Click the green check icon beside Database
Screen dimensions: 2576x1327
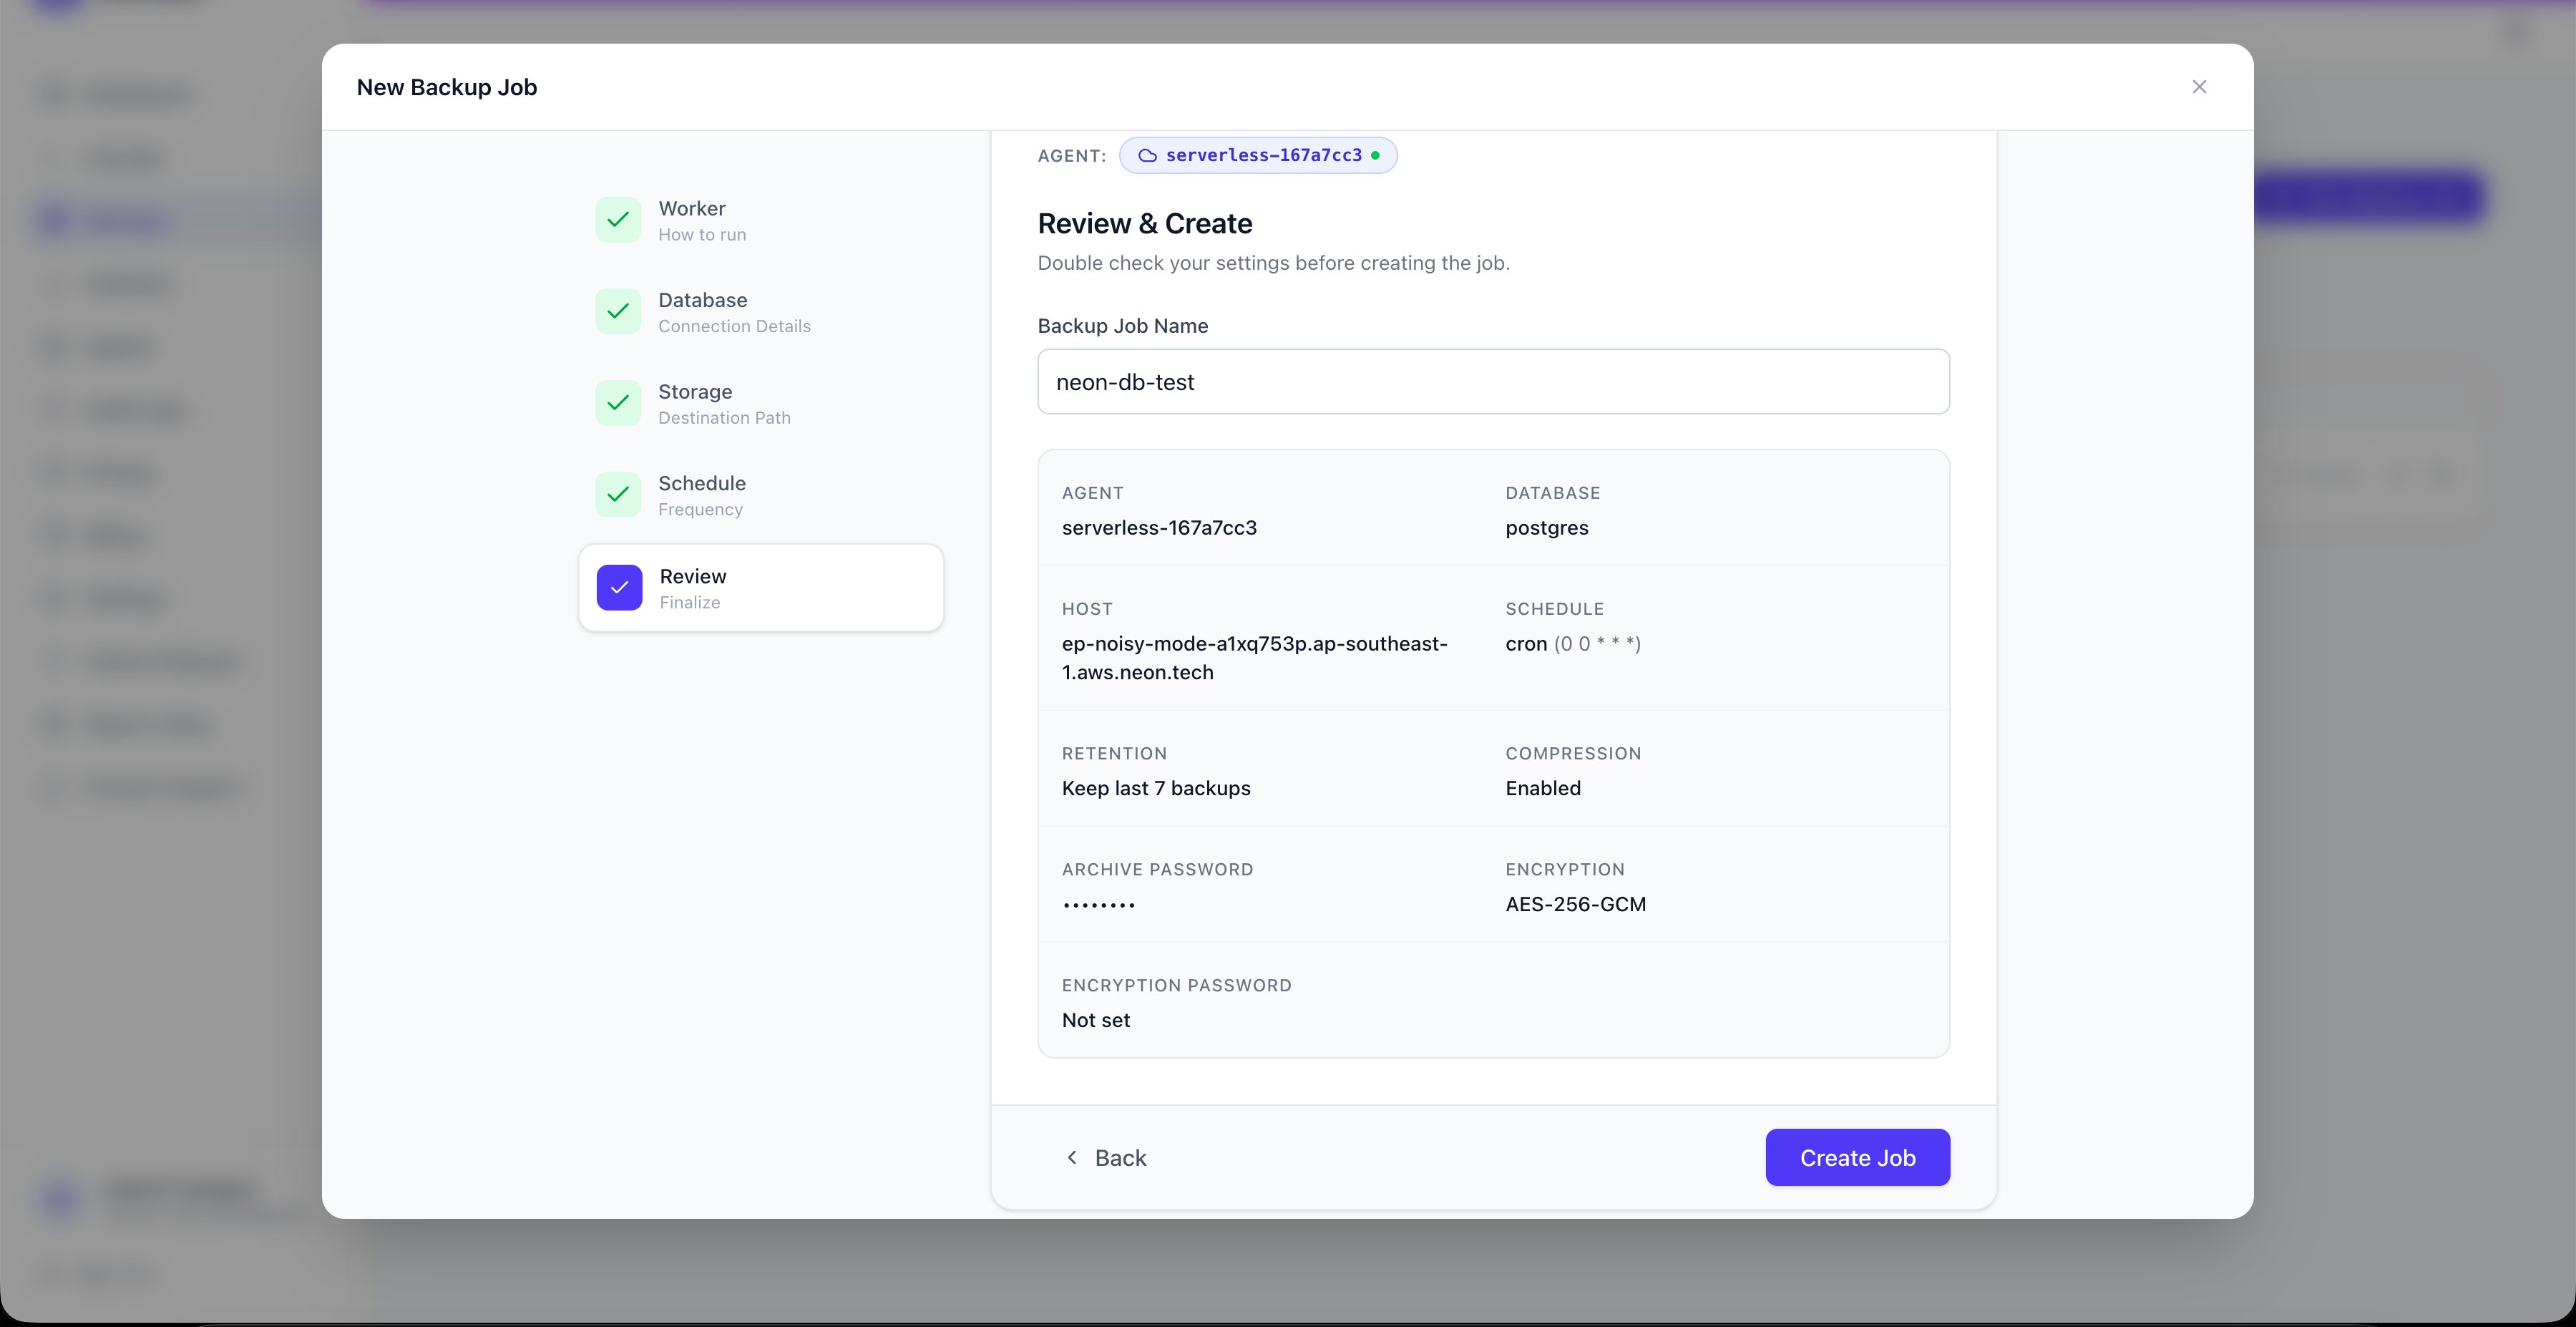618,312
